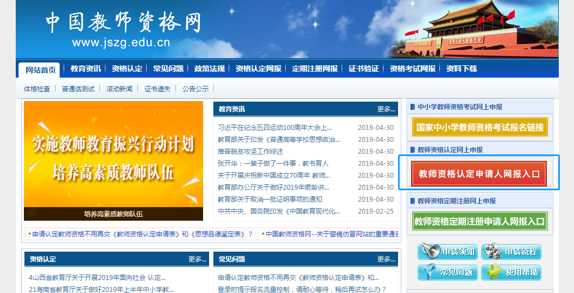Screen dimensions: 574x293
Task: Click the scrolling notice 中国教师资格网--关于警惕仿冒网站的重要通告
Action: [332, 234]
